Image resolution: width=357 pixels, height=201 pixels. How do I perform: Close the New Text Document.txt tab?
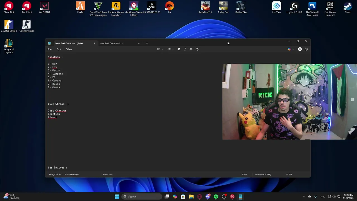tap(139, 43)
